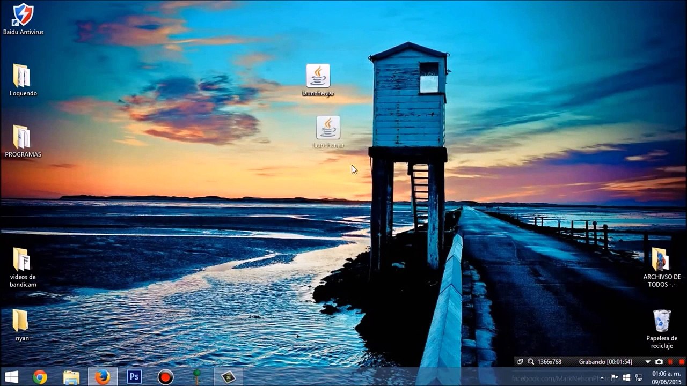
Task: Click the 1366x768 resolution text
Action: coord(549,362)
